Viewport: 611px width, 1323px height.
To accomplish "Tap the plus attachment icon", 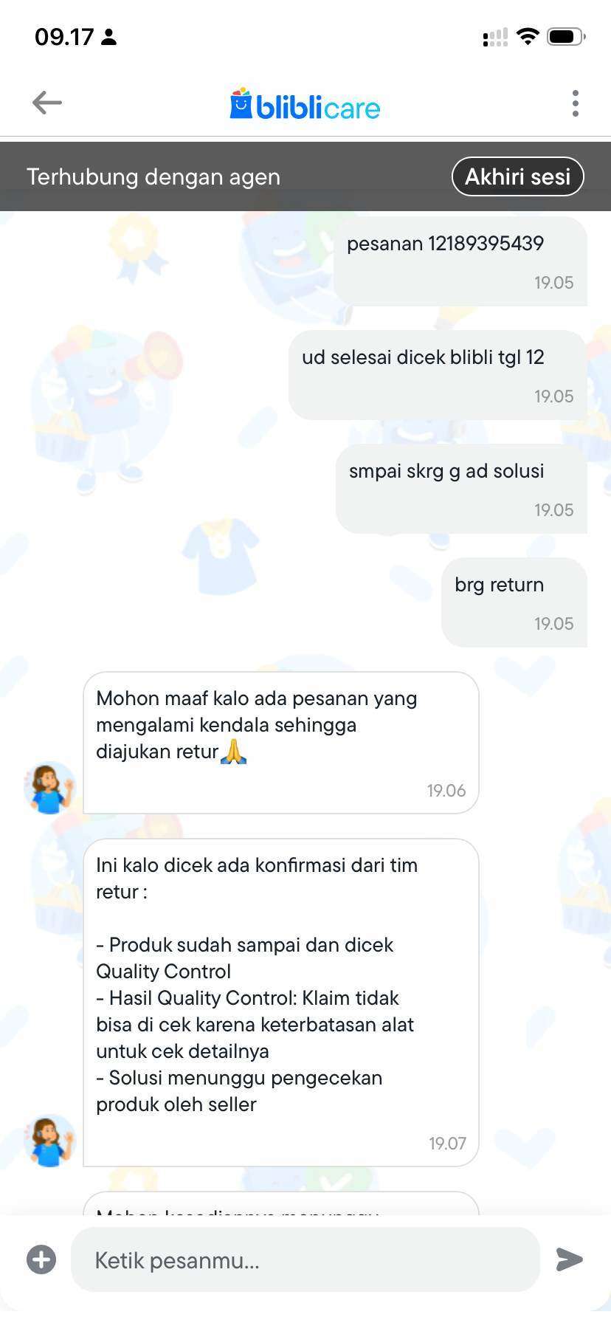I will pos(41,1259).
